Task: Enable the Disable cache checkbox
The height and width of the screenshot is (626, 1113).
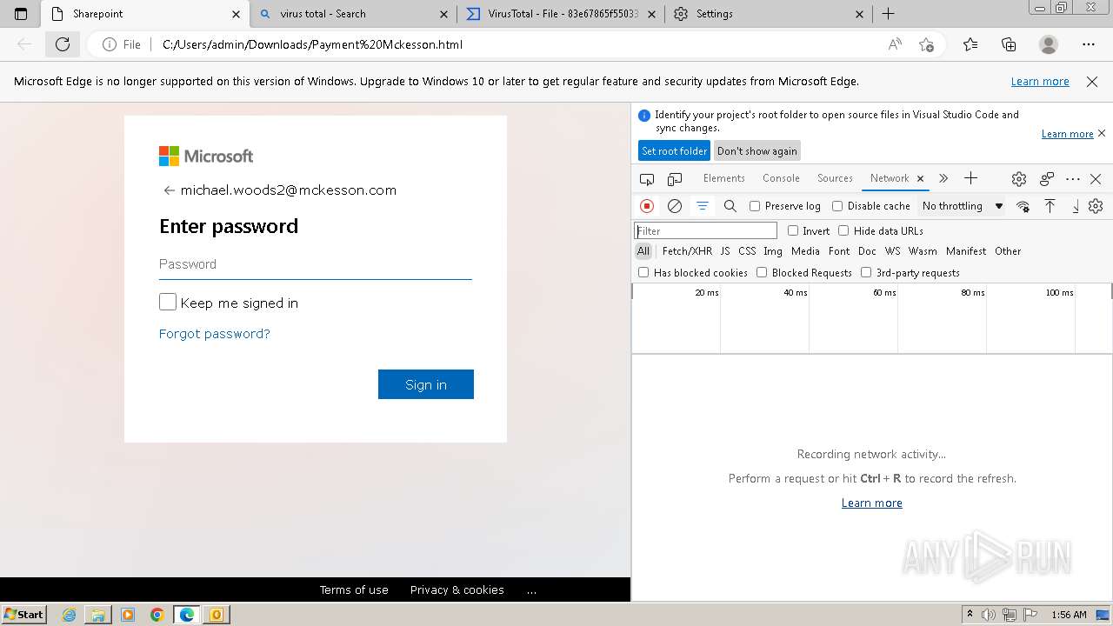Action: pyautogui.click(x=837, y=206)
